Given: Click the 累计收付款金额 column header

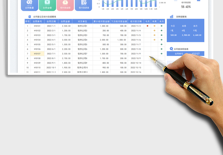Looking at the screenshot, I should point(101,21).
